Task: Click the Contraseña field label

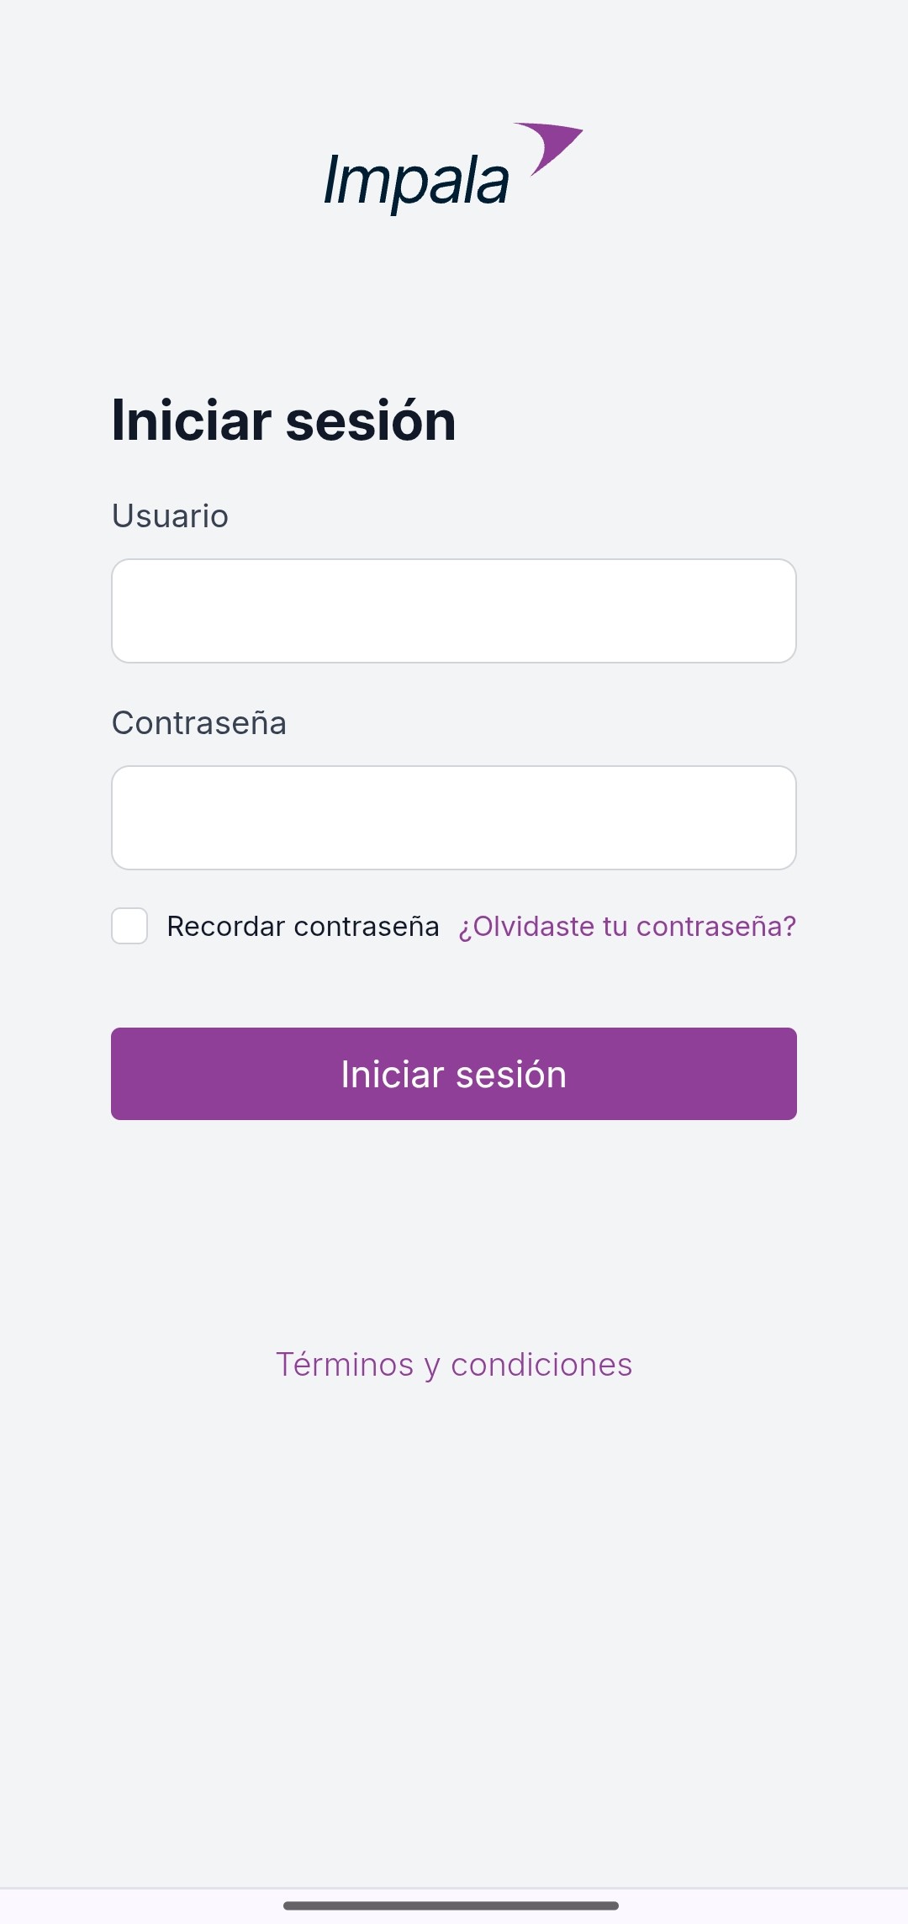Action: pyautogui.click(x=199, y=722)
